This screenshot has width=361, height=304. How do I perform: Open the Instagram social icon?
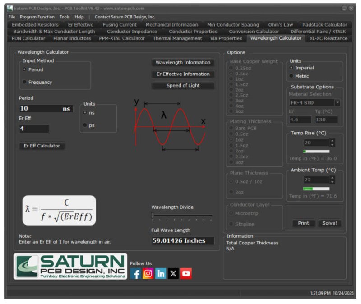tap(148, 273)
